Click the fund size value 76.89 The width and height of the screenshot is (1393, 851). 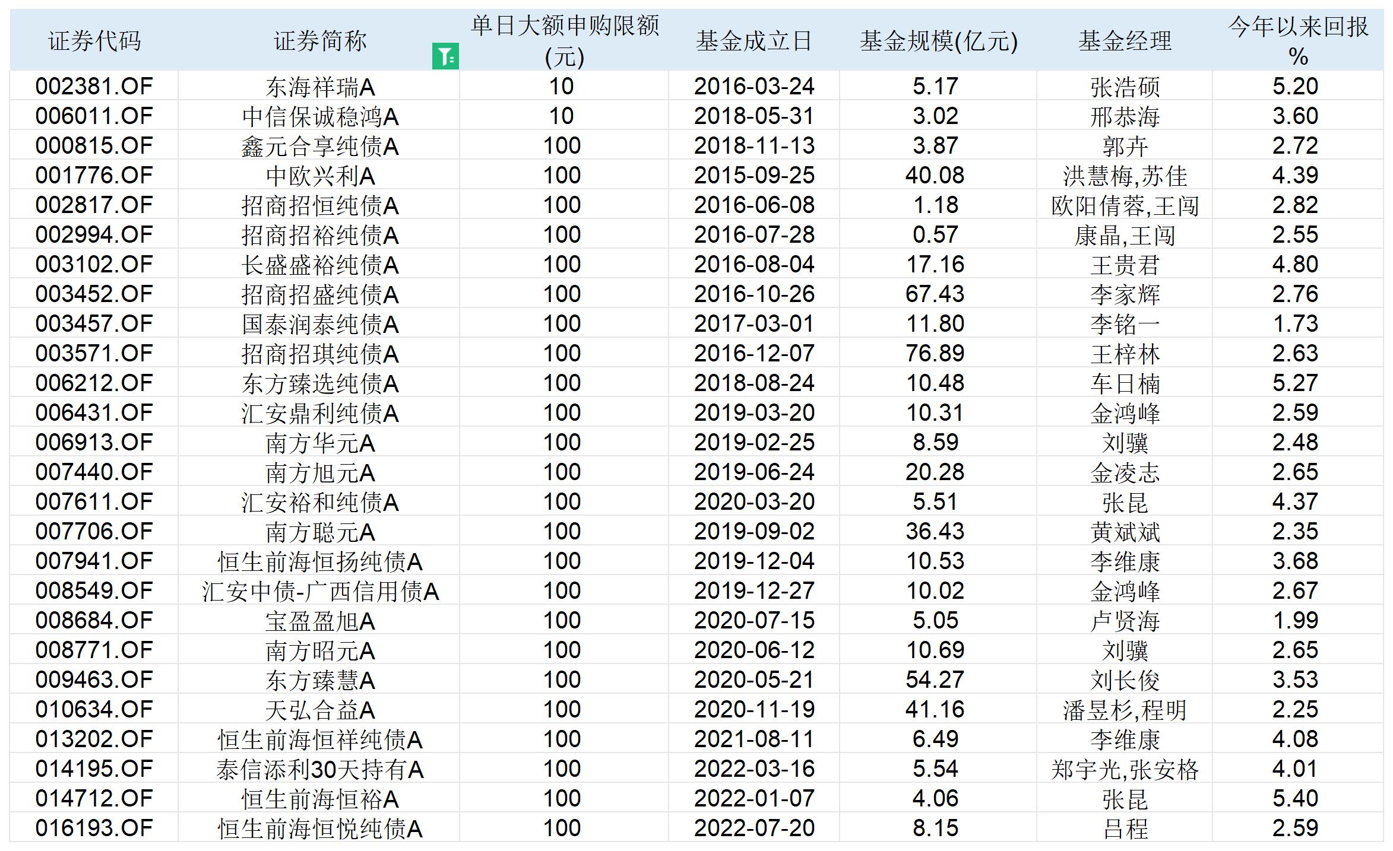tap(935, 354)
